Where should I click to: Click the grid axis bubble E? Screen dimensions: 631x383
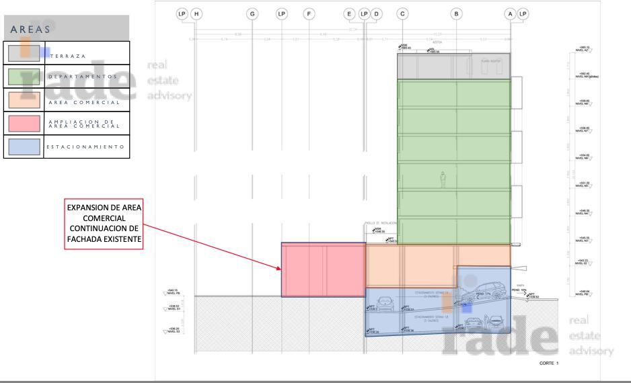point(349,14)
